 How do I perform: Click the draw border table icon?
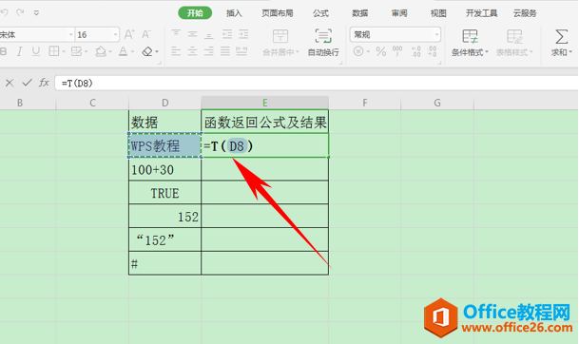point(76,51)
